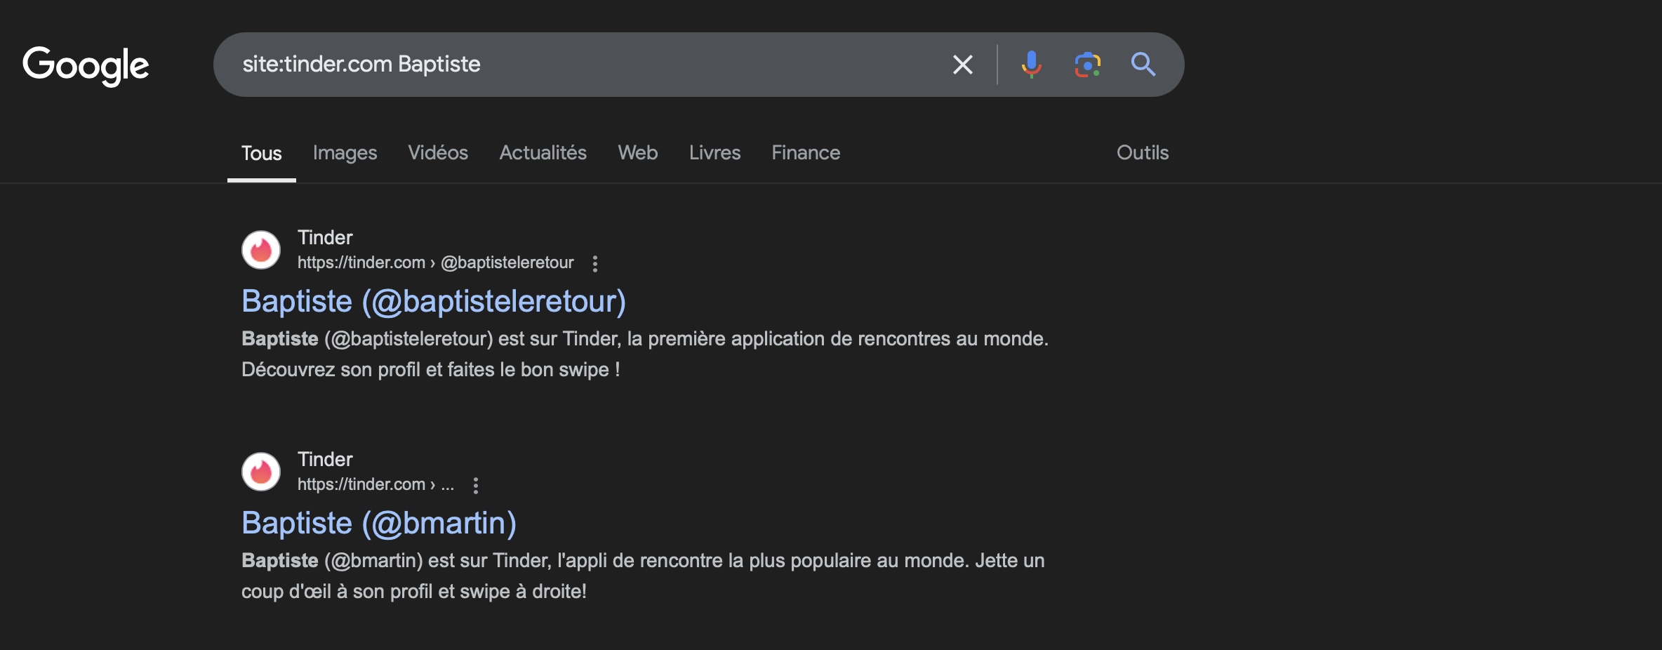Open the Baptiste (@baptisteleretour) result link
The image size is (1662, 650).
[434, 301]
